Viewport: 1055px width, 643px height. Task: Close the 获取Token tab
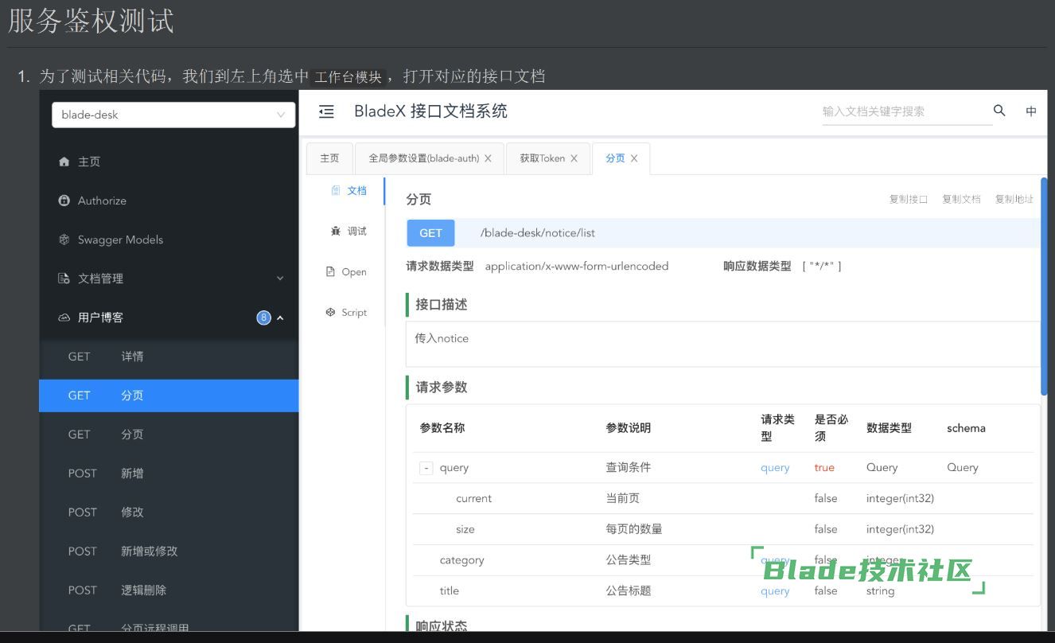click(x=574, y=158)
